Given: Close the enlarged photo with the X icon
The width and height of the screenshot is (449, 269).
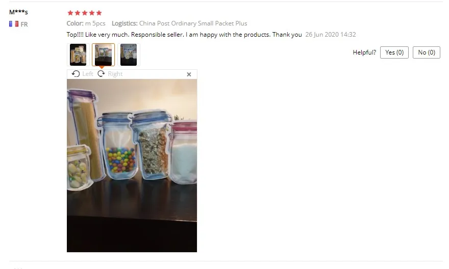Looking at the screenshot, I should click(x=189, y=74).
